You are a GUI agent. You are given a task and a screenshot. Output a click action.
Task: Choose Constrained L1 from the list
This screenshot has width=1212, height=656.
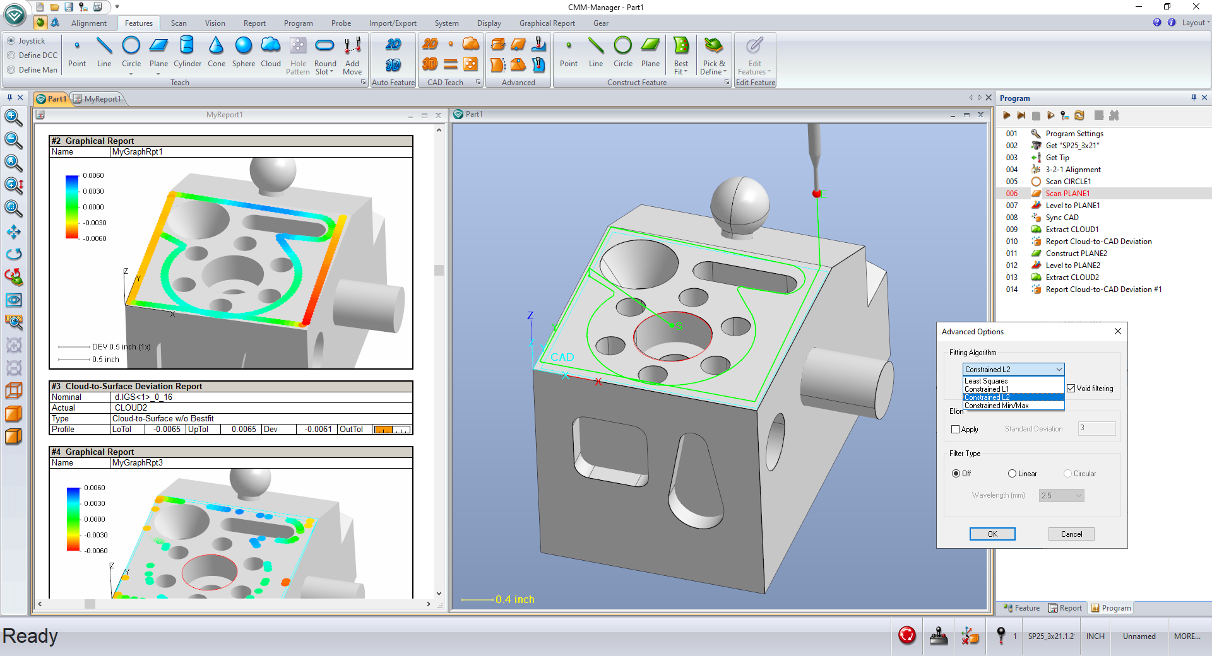click(x=1013, y=389)
